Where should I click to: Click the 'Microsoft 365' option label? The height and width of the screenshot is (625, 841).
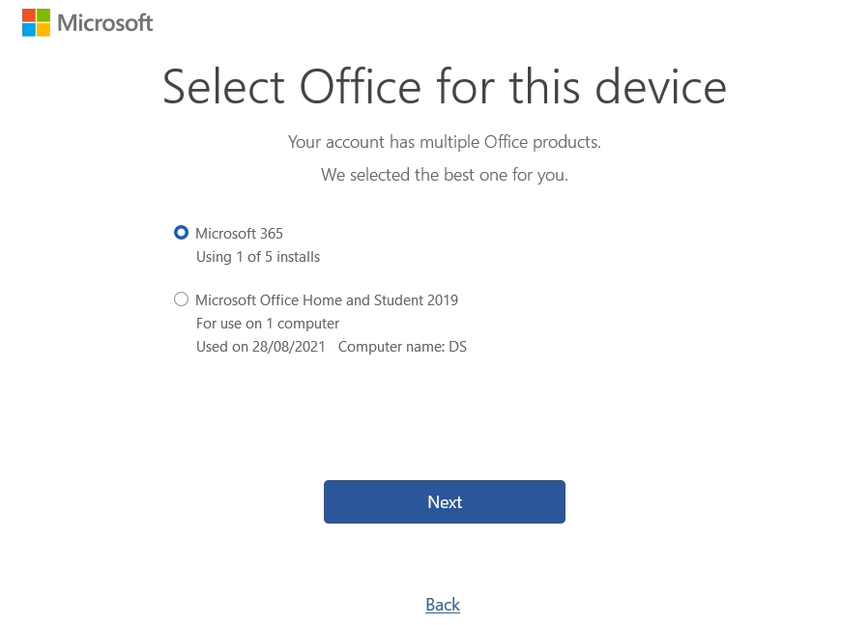pyautogui.click(x=239, y=234)
